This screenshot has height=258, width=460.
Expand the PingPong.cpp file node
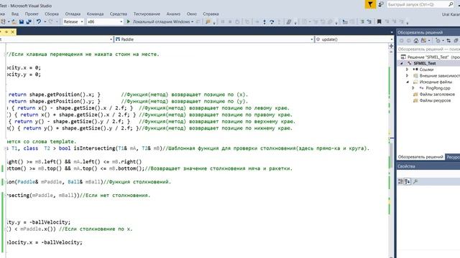[x=413, y=88]
